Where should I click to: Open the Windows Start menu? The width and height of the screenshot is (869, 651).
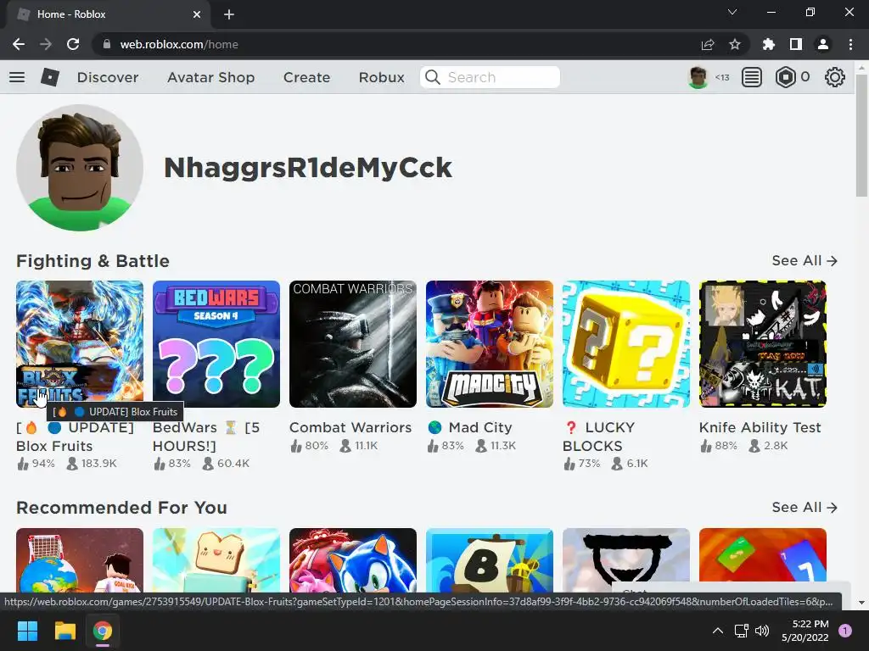pos(27,631)
